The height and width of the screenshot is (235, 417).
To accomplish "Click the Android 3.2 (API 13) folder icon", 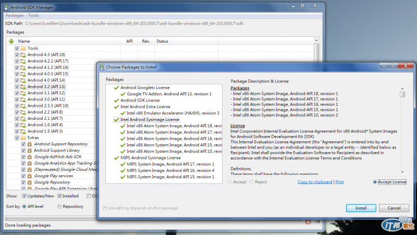I will [x=23, y=86].
